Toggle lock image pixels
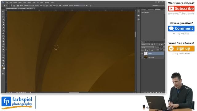Viewport: 197px width, 111px height. pos(147,50)
